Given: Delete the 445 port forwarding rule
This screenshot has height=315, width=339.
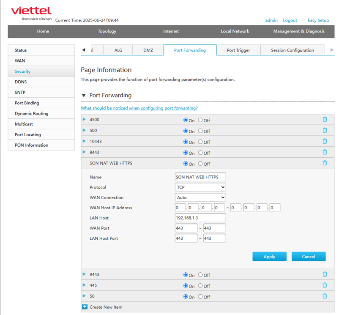Looking at the screenshot, I should click(x=325, y=285).
